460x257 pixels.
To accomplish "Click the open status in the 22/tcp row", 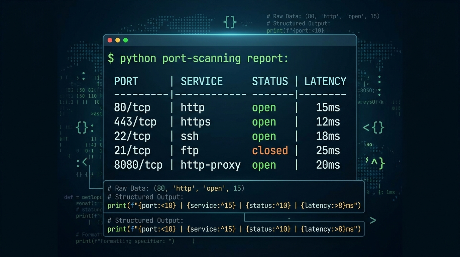I will 264,137.
